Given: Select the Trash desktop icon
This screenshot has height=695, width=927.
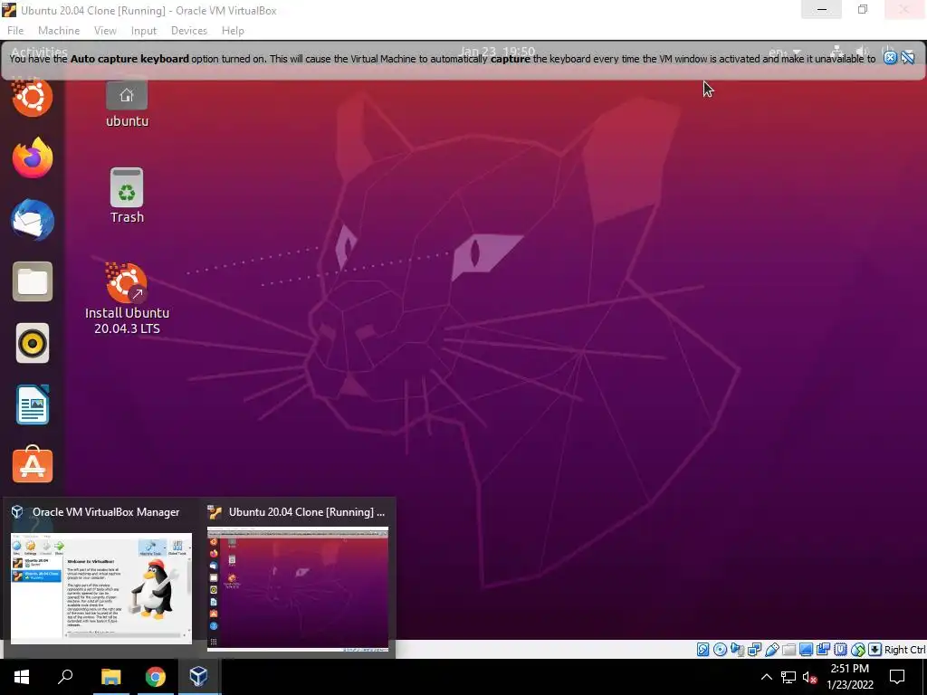Looking at the screenshot, I should point(127,195).
